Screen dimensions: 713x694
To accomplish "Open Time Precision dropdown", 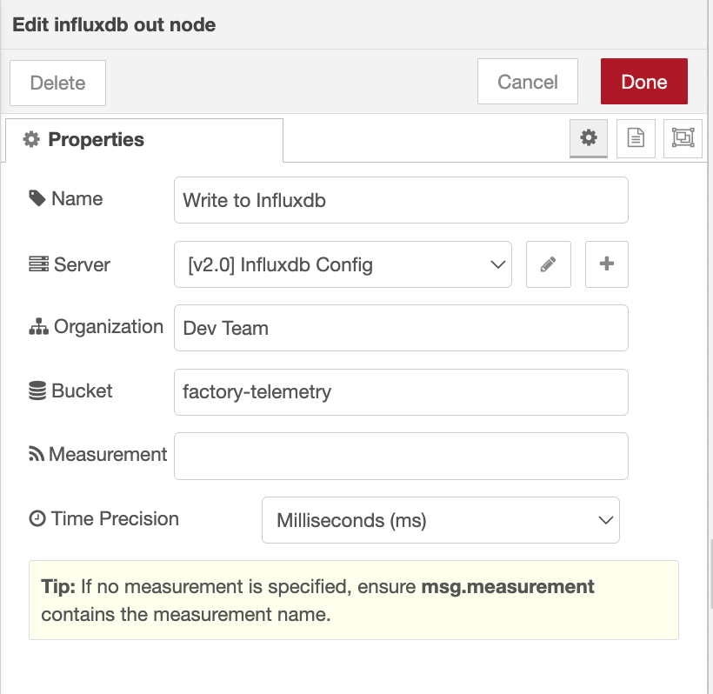I will 441,520.
